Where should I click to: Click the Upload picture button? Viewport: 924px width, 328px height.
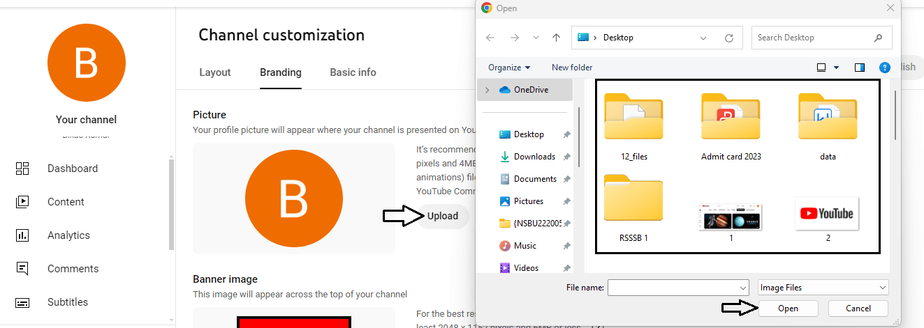[x=443, y=216]
